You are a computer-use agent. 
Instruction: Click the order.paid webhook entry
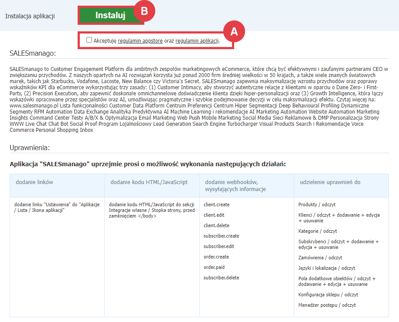[214, 267]
